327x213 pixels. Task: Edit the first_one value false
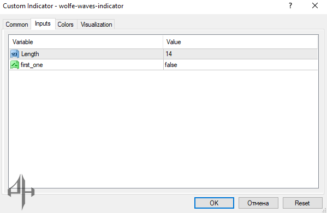(x=241, y=65)
